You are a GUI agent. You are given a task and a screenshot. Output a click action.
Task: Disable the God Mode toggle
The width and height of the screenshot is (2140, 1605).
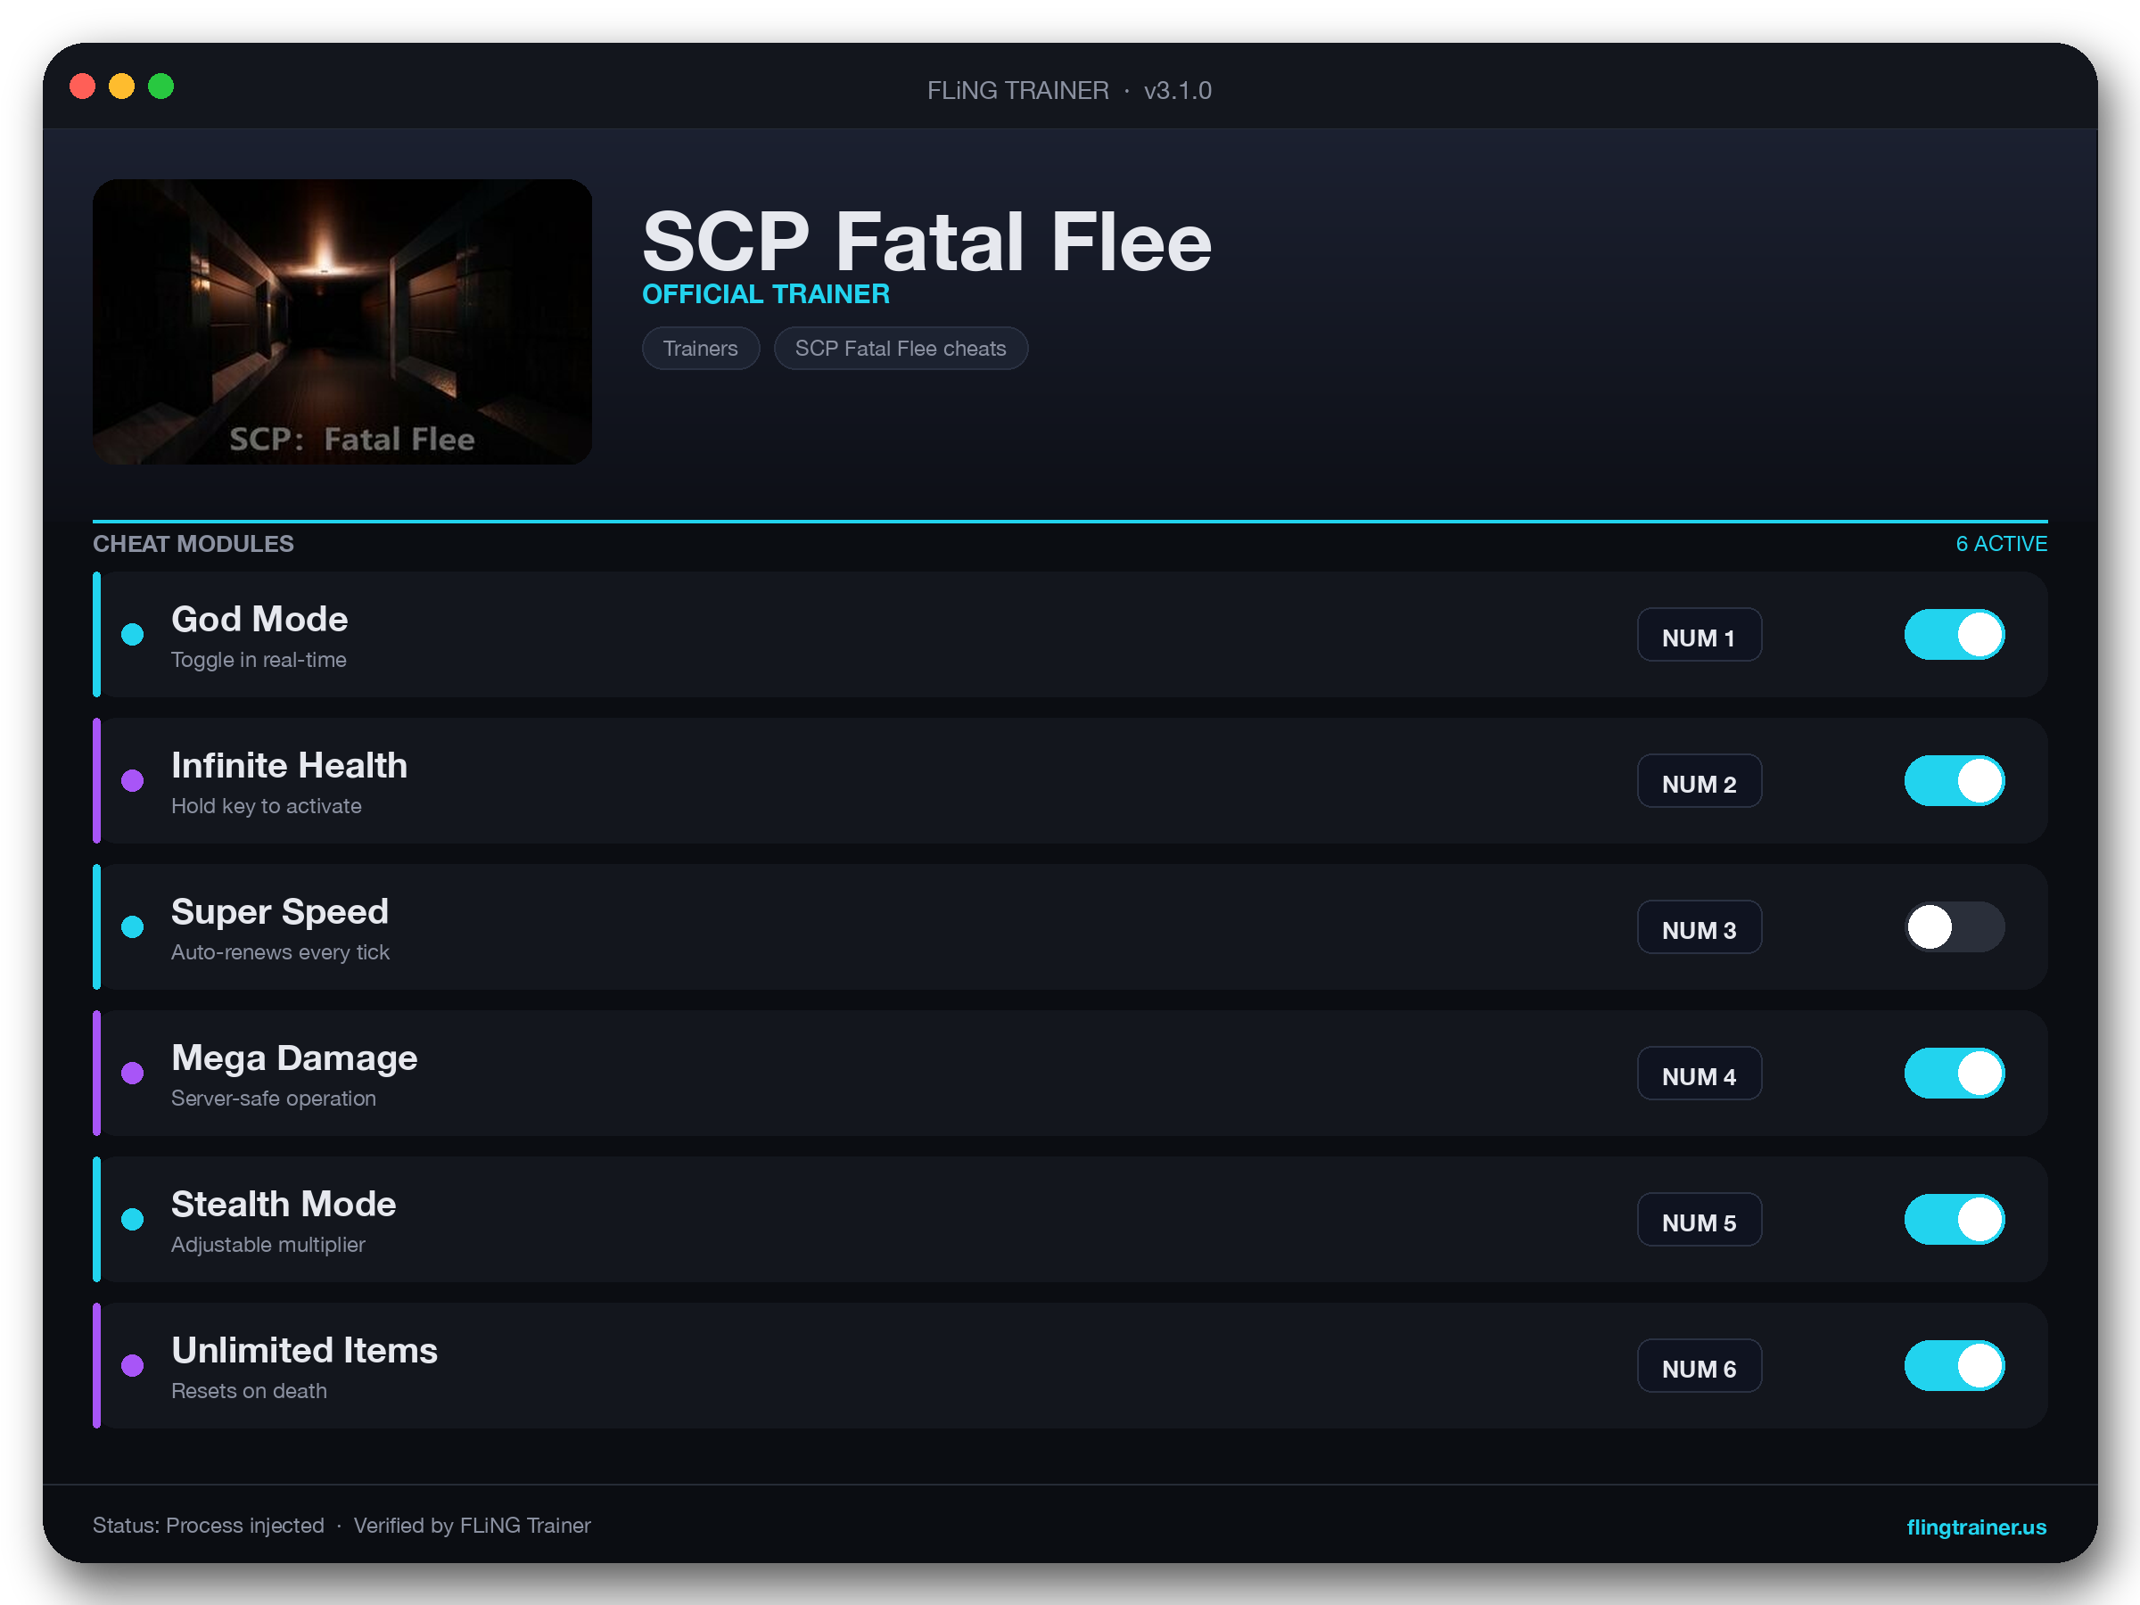pos(1954,635)
